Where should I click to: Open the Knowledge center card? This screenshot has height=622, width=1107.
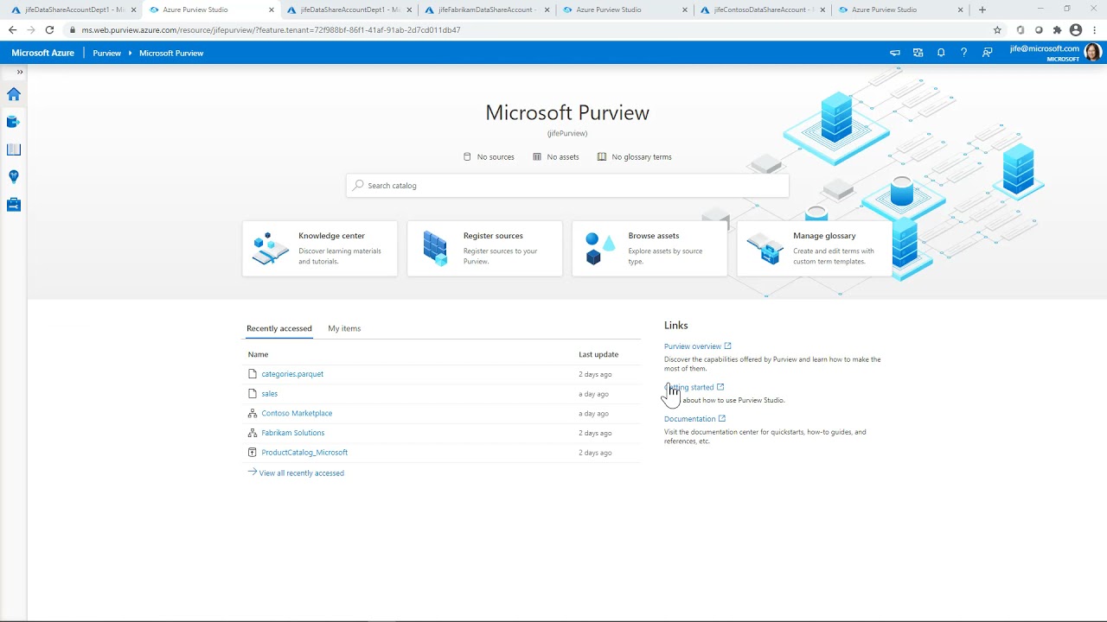click(x=320, y=249)
